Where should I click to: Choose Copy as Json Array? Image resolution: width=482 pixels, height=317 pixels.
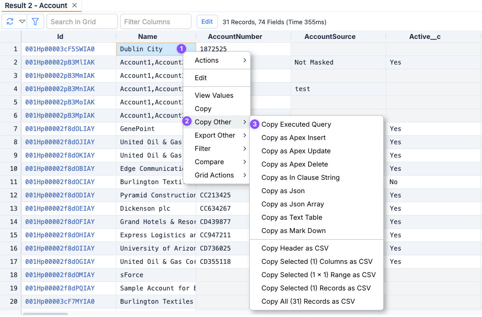(x=293, y=204)
